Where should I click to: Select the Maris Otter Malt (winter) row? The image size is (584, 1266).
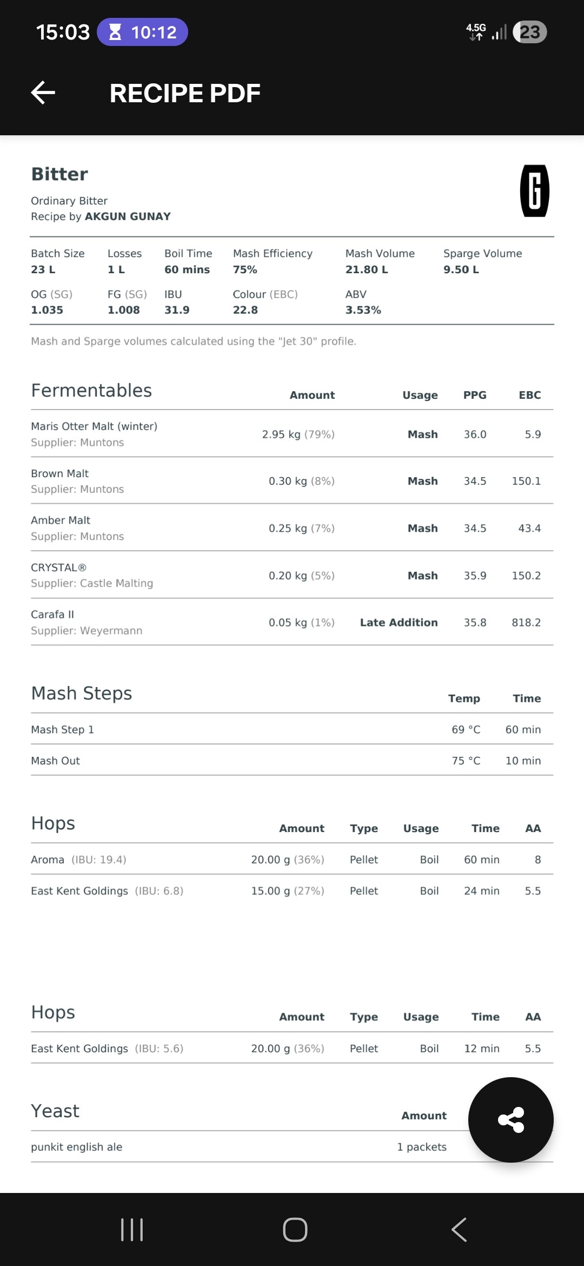[x=292, y=434]
